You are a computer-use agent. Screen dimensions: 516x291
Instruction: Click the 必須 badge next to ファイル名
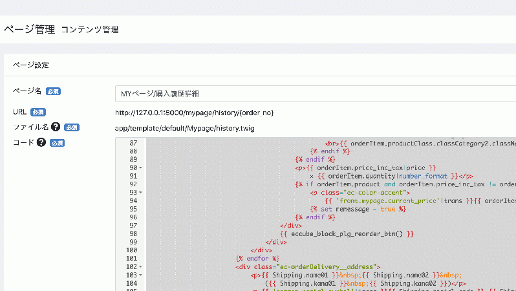(x=71, y=127)
